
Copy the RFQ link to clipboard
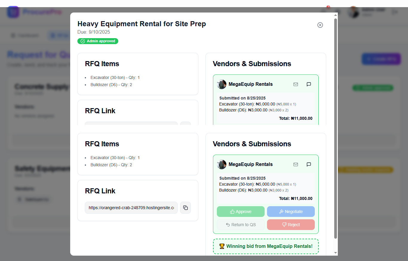point(185,208)
